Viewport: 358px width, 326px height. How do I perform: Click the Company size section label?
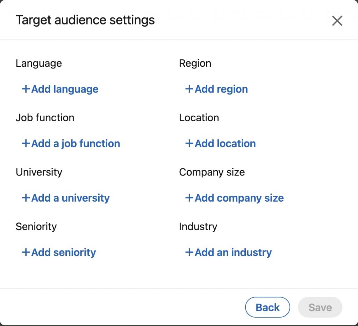212,172
